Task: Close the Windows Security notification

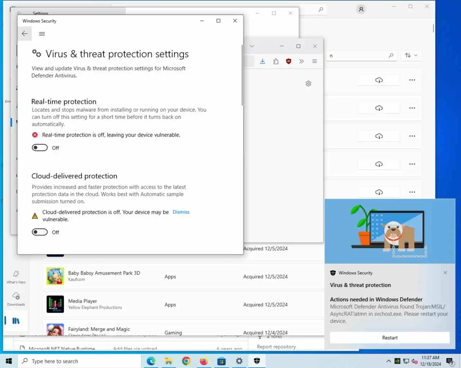Action: tap(445, 273)
